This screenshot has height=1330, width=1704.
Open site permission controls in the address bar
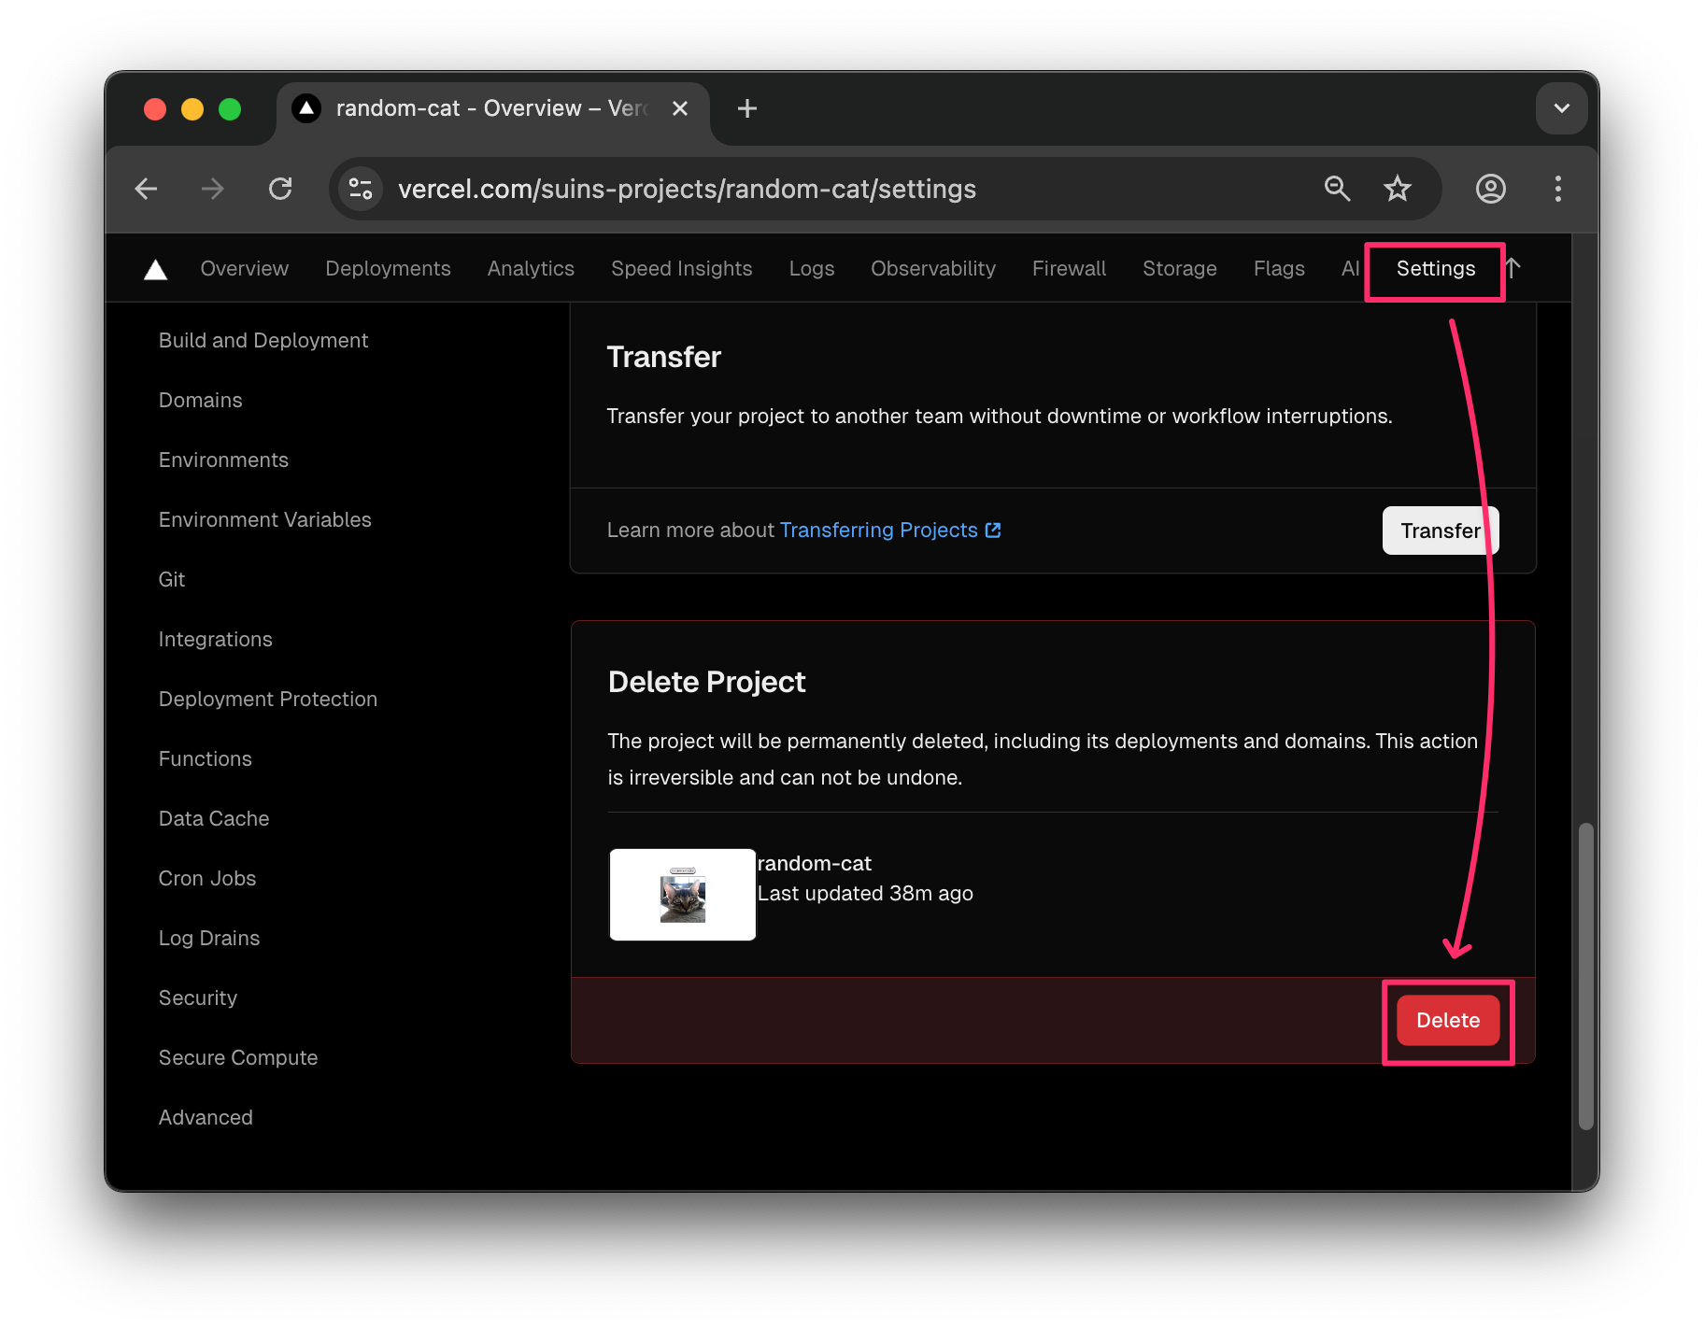[360, 189]
